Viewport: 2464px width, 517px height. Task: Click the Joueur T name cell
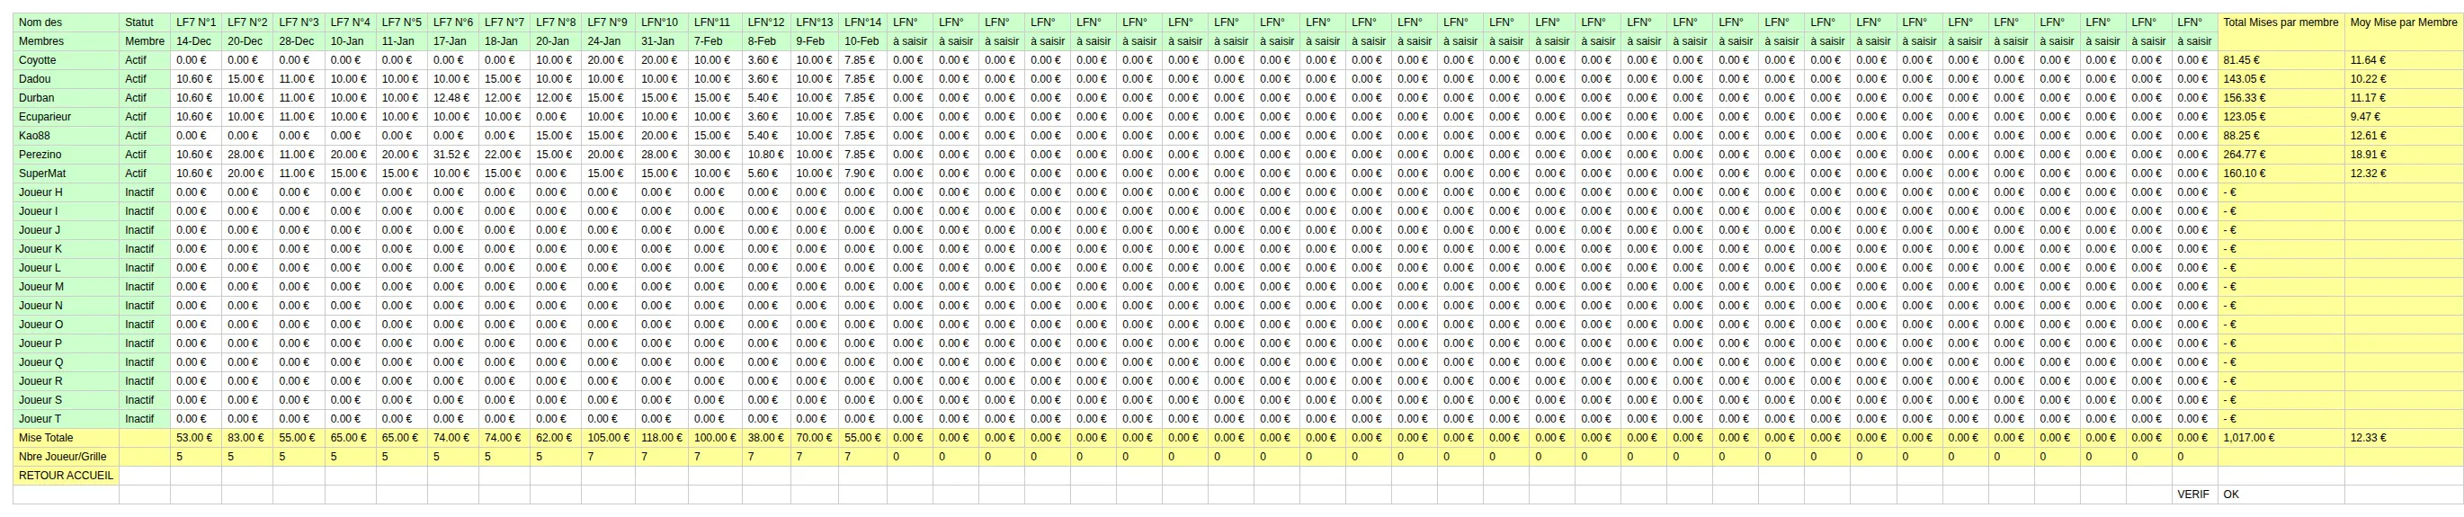66,419
